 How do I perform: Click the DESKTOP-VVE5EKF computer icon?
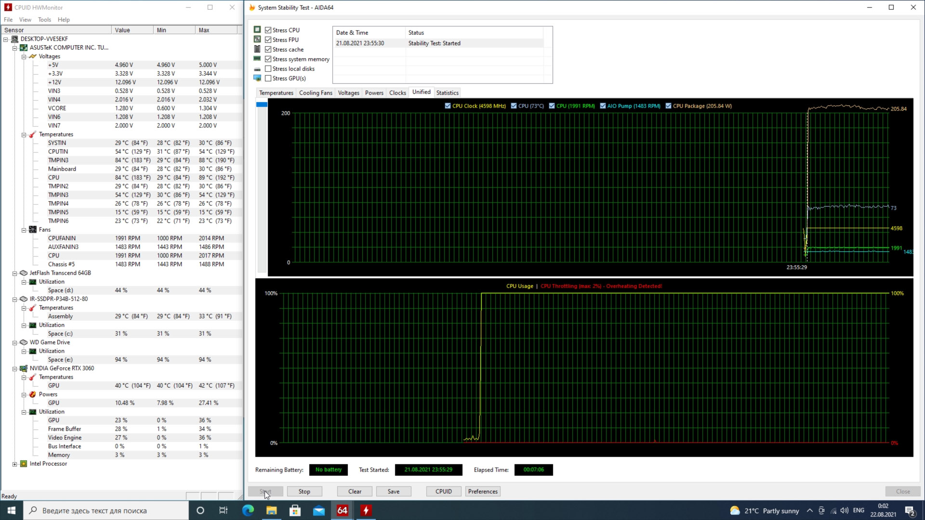click(x=14, y=39)
